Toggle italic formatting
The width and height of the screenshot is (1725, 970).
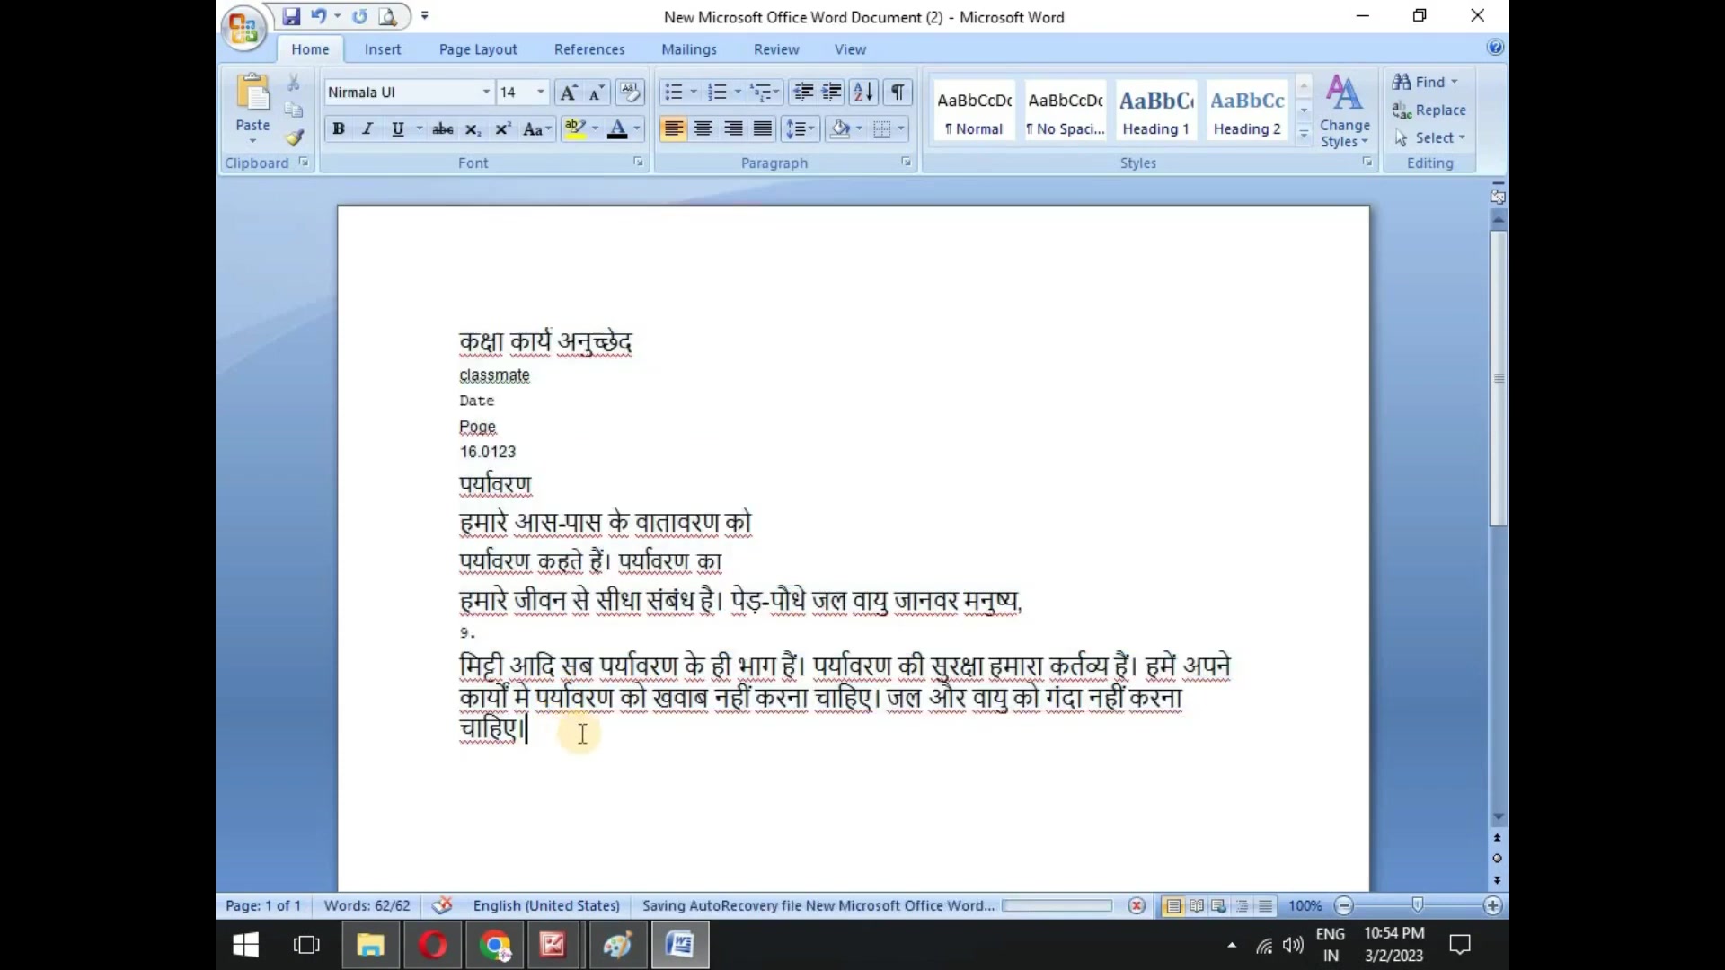coord(367,129)
